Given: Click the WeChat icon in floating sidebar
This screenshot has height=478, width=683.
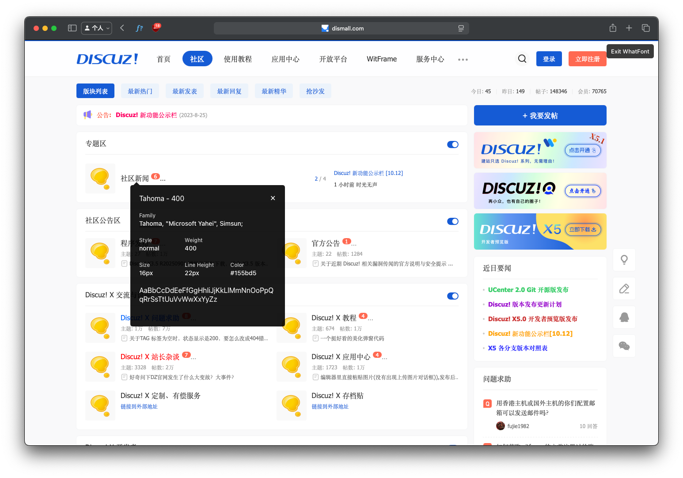Looking at the screenshot, I should click(624, 346).
